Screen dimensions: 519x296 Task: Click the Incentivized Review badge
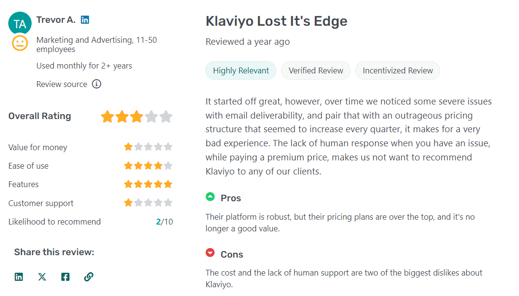pos(397,70)
